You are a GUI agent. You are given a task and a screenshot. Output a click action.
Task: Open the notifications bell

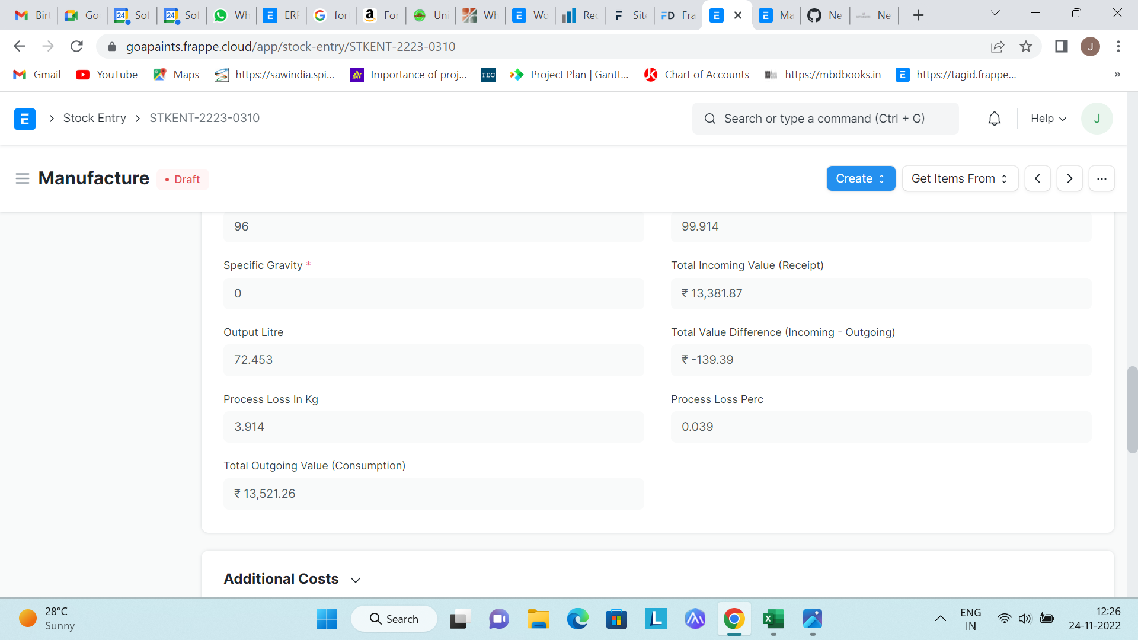(994, 119)
